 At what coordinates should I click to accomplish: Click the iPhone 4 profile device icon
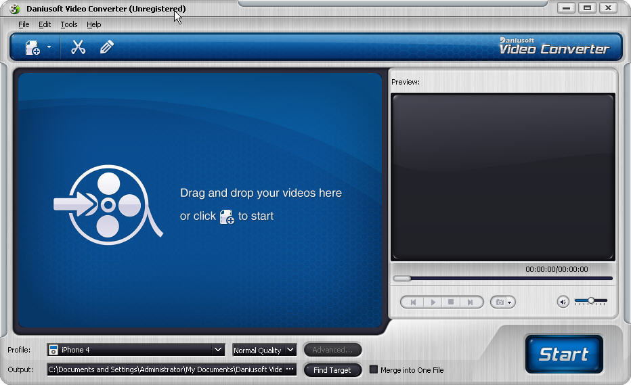pyautogui.click(x=53, y=350)
